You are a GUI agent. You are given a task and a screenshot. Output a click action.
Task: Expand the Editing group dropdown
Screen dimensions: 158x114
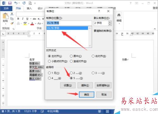coord(119,24)
